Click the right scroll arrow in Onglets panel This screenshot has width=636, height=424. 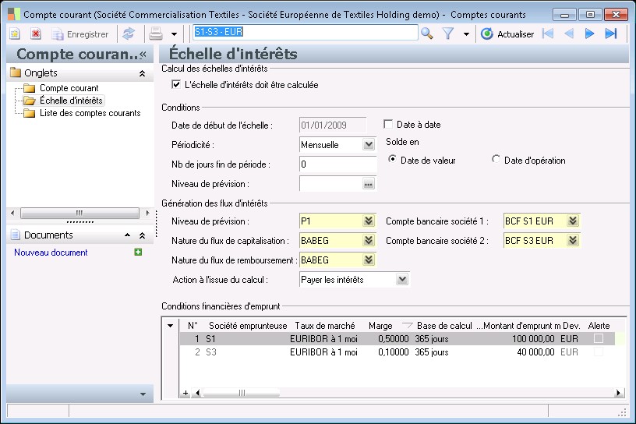pos(147,213)
